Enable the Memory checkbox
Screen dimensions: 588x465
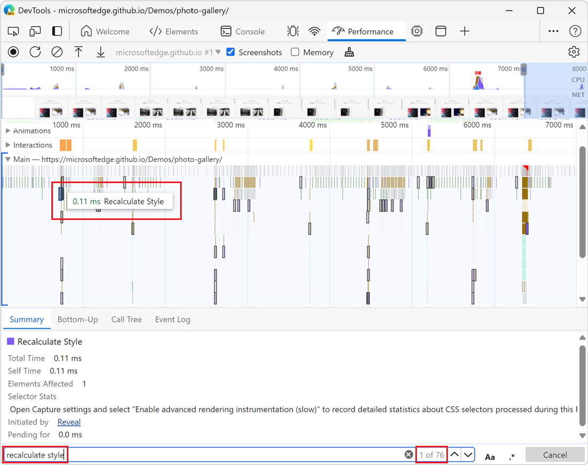coord(295,52)
